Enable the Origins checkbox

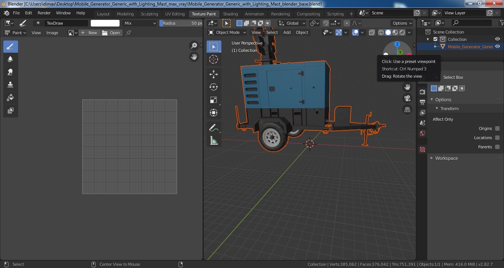(x=497, y=128)
